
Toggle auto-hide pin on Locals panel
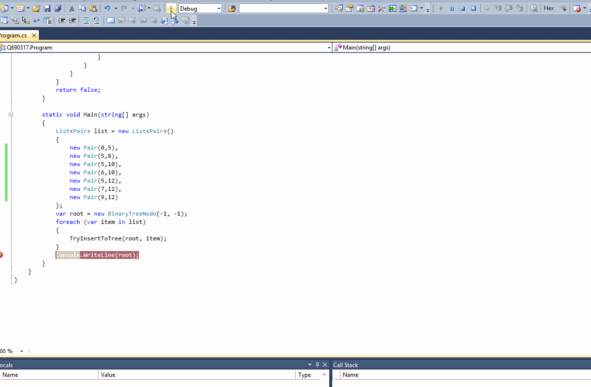[318, 365]
